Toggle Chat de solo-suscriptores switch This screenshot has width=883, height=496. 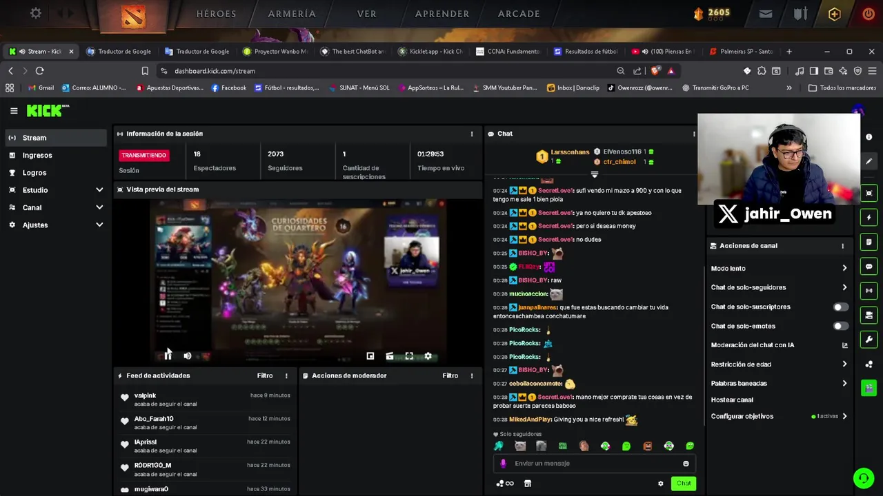click(840, 307)
